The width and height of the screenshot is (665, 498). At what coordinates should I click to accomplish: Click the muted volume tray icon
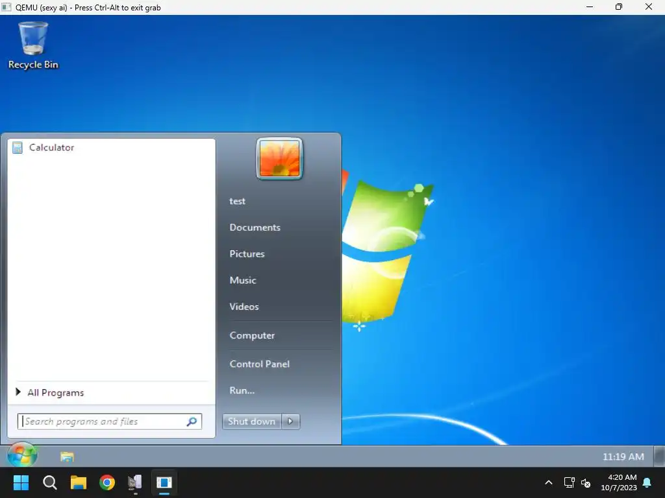pos(586,482)
